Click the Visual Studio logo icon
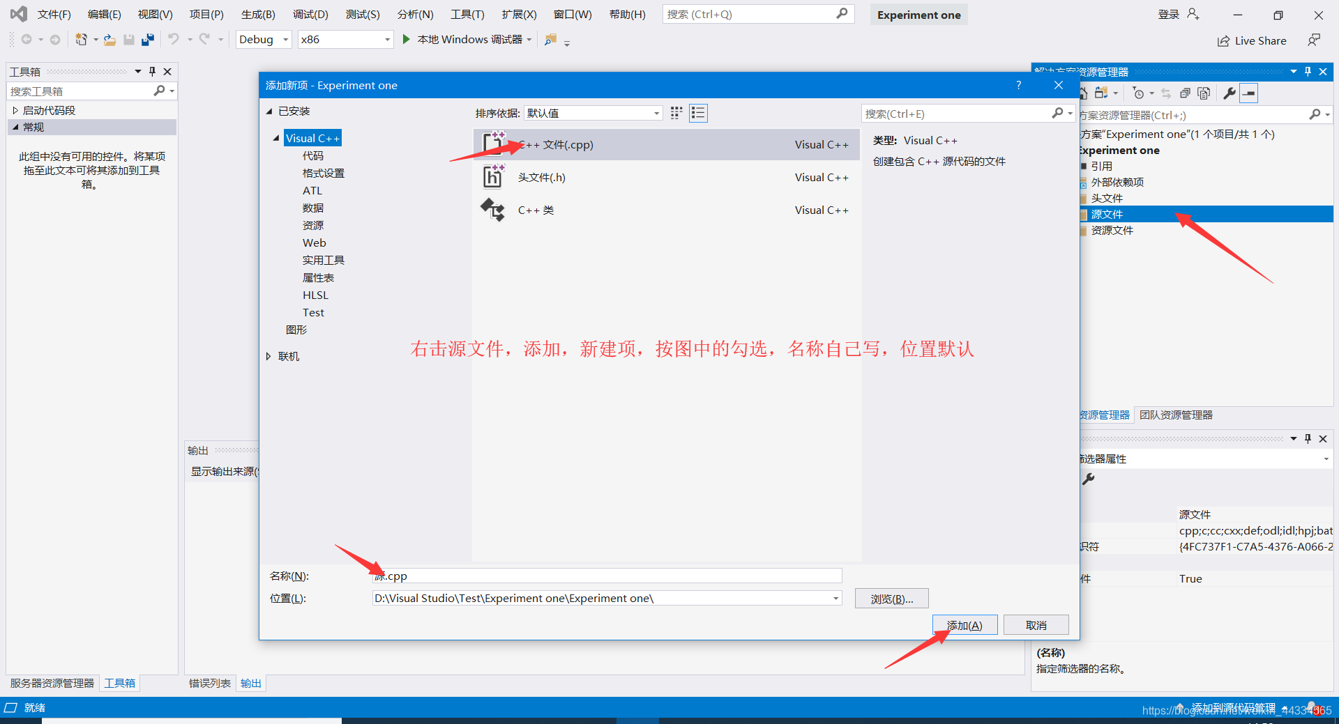 coord(19,14)
